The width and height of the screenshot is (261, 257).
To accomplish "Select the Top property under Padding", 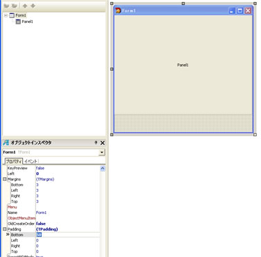I will pos(15,251).
